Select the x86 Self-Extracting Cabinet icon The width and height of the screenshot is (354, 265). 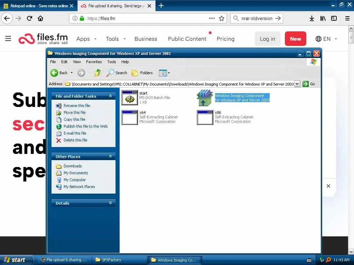(x=205, y=117)
